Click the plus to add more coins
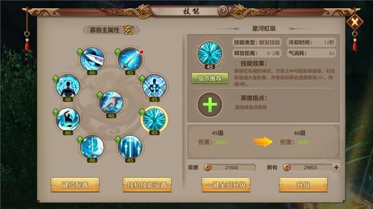 click(336, 167)
